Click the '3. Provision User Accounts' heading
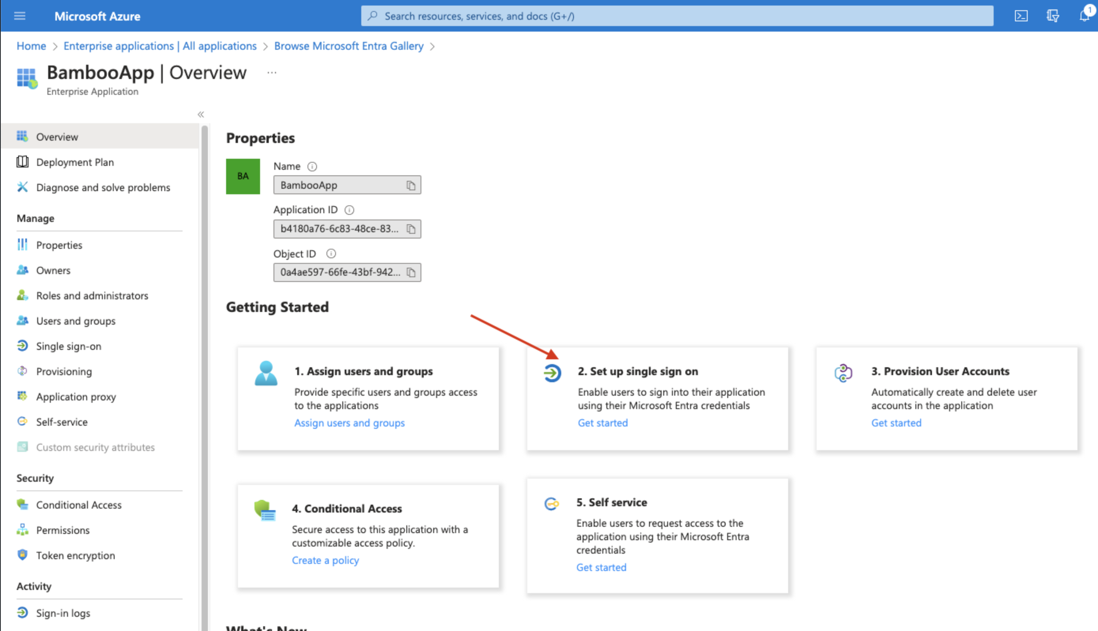This screenshot has height=631, width=1098. (940, 372)
